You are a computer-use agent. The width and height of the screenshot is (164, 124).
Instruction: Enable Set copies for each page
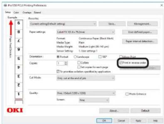[x=79, y=67]
